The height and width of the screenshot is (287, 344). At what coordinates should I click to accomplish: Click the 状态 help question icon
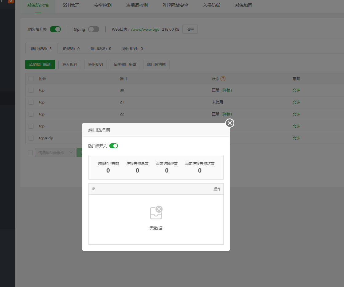(x=223, y=79)
